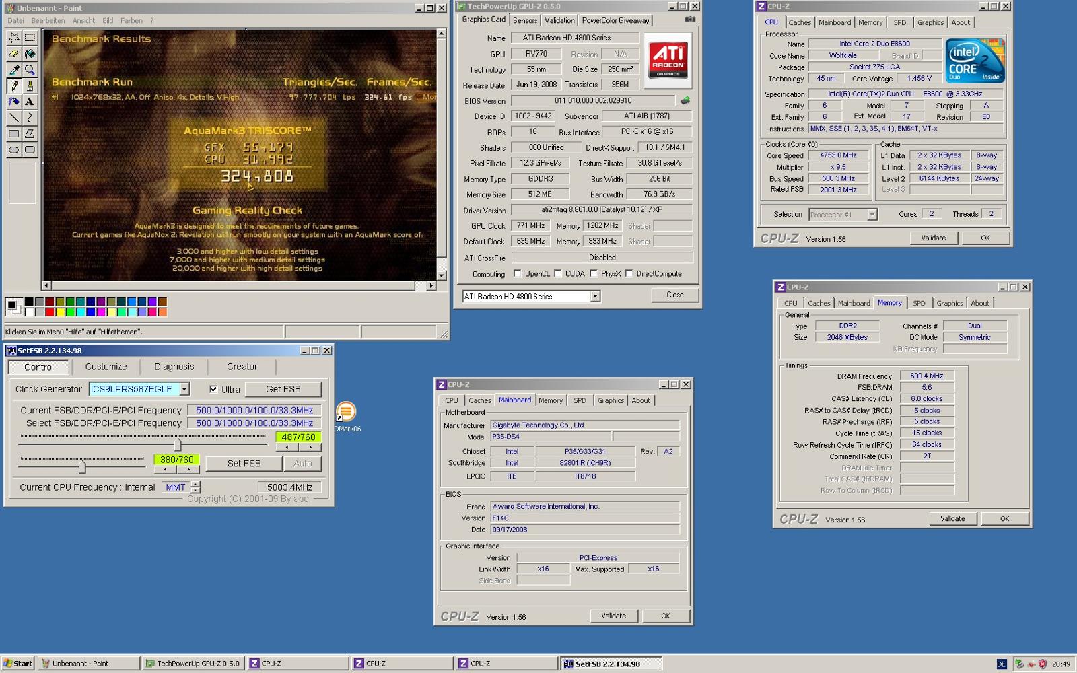
Task: Switch to the TechPowerUp GPU-Z taskbar button
Action: click(x=193, y=664)
